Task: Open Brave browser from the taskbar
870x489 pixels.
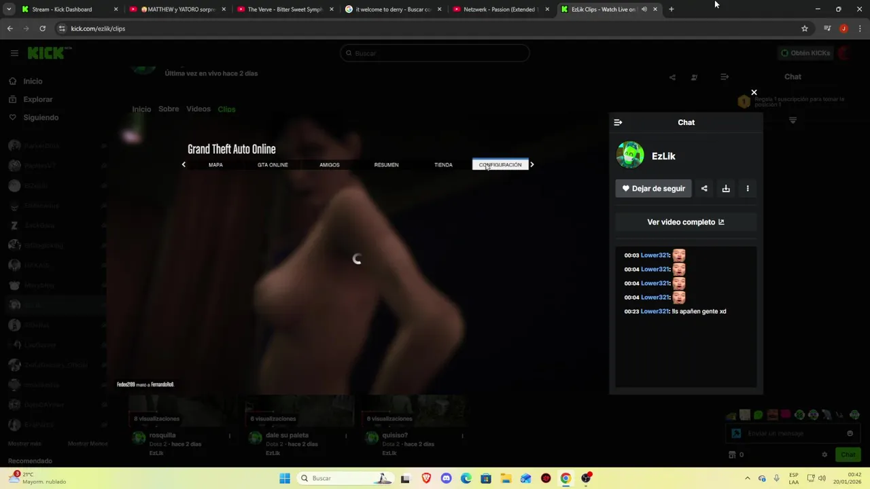Action: pos(426,478)
